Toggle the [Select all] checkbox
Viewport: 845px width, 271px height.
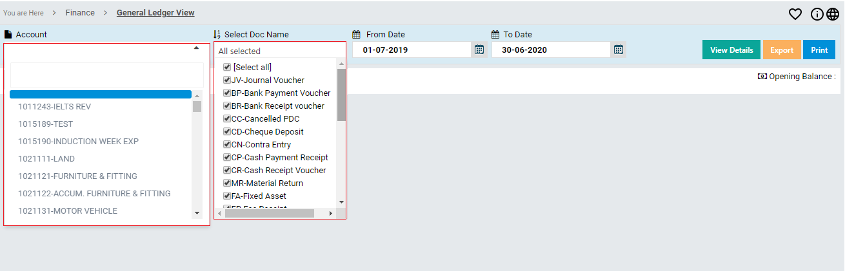(x=227, y=68)
